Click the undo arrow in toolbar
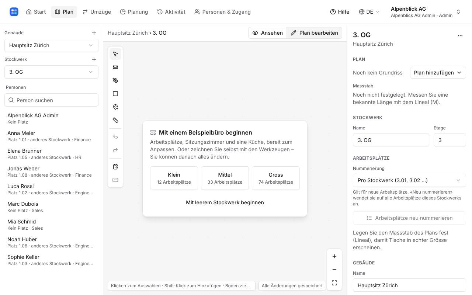The height and width of the screenshot is (295, 472). point(115,137)
